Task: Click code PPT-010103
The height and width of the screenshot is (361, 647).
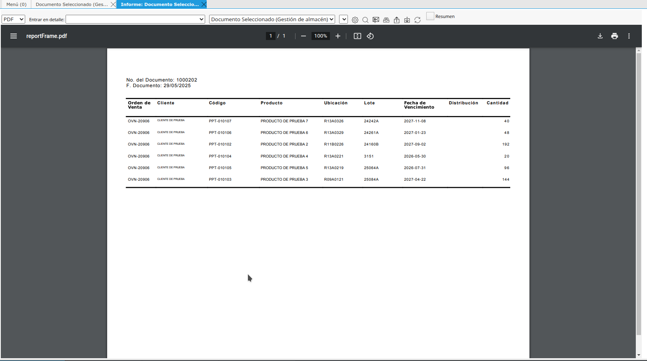Action: coord(220,180)
